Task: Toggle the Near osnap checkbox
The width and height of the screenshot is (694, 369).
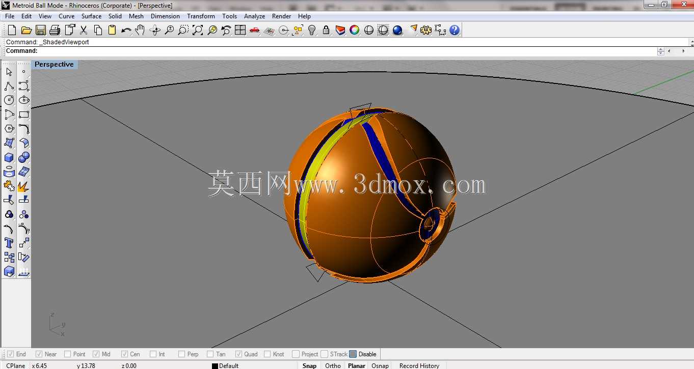Action: (x=39, y=354)
